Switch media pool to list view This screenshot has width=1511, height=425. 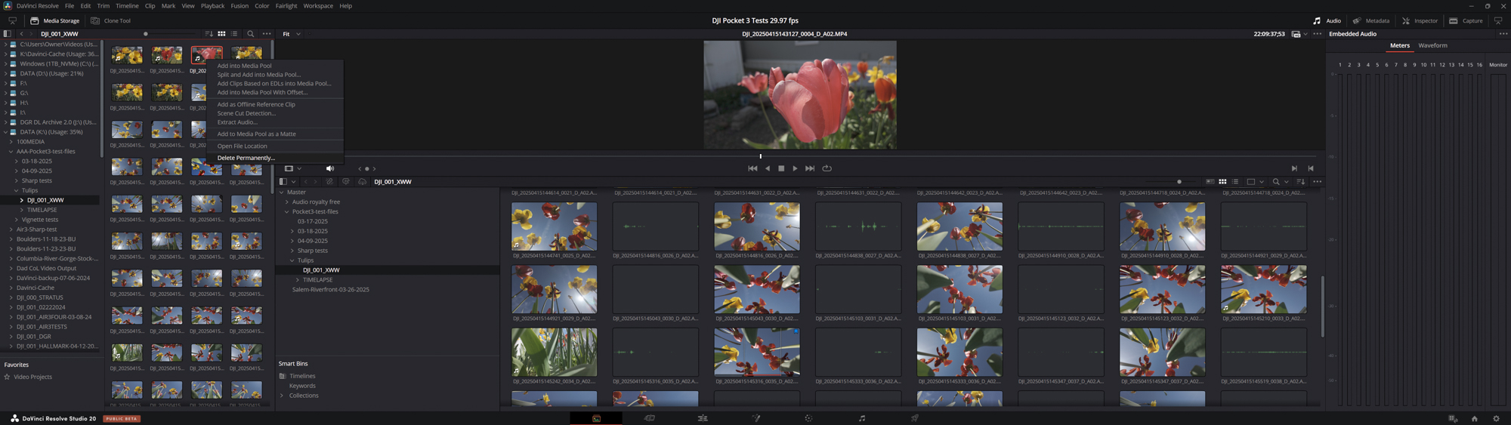coord(1235,182)
